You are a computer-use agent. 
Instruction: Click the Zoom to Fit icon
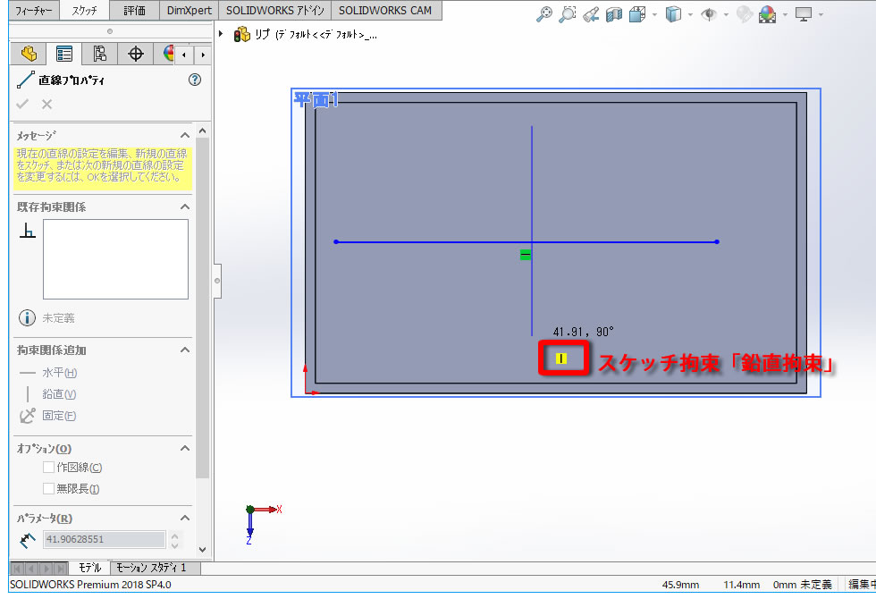point(543,14)
